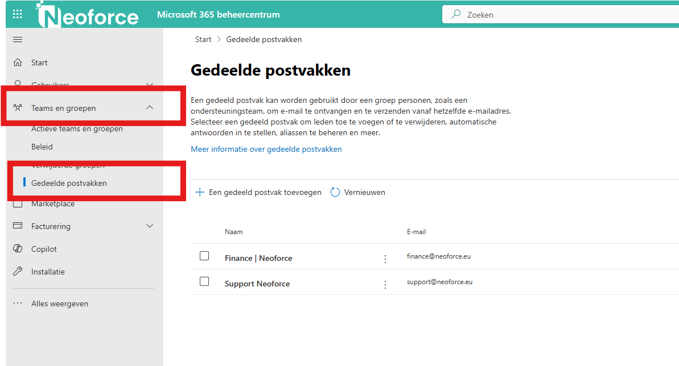Click the Copilot icon in sidebar

(18, 248)
